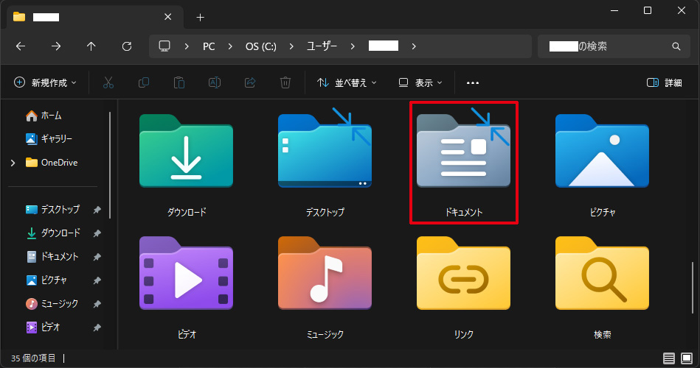Go back with the left arrow button
Screen dimensions: 700x368
(21, 46)
